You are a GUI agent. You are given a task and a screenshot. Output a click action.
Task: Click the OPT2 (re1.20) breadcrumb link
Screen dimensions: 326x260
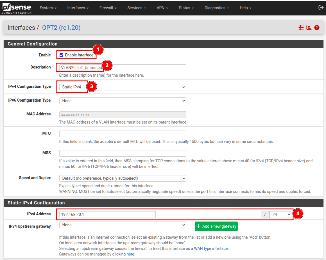[61, 28]
